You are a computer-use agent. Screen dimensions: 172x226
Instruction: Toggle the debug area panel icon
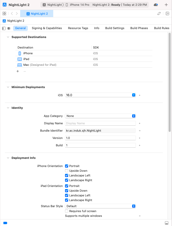point(166,223)
